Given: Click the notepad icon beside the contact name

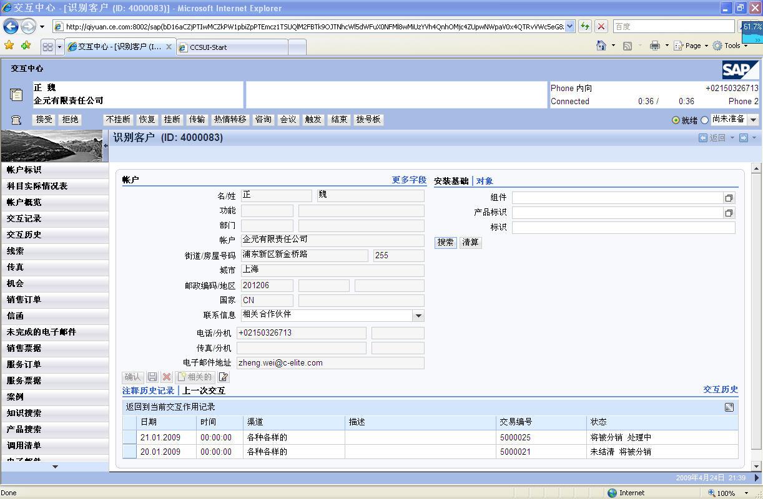Looking at the screenshot, I should 16,95.
